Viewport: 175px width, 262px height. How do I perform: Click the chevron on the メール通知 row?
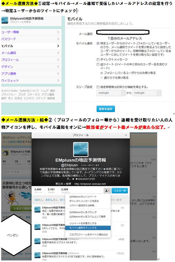tap(58, 53)
